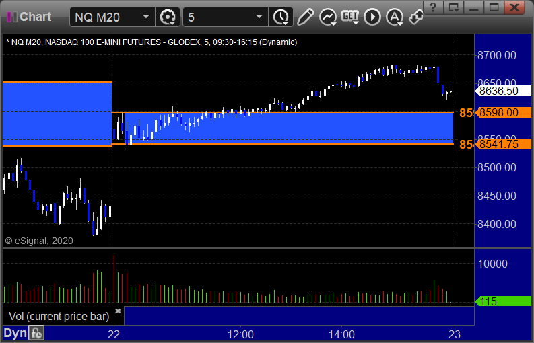Open the studies line-chart icon menu
The height and width of the screenshot is (343, 534).
point(328,17)
